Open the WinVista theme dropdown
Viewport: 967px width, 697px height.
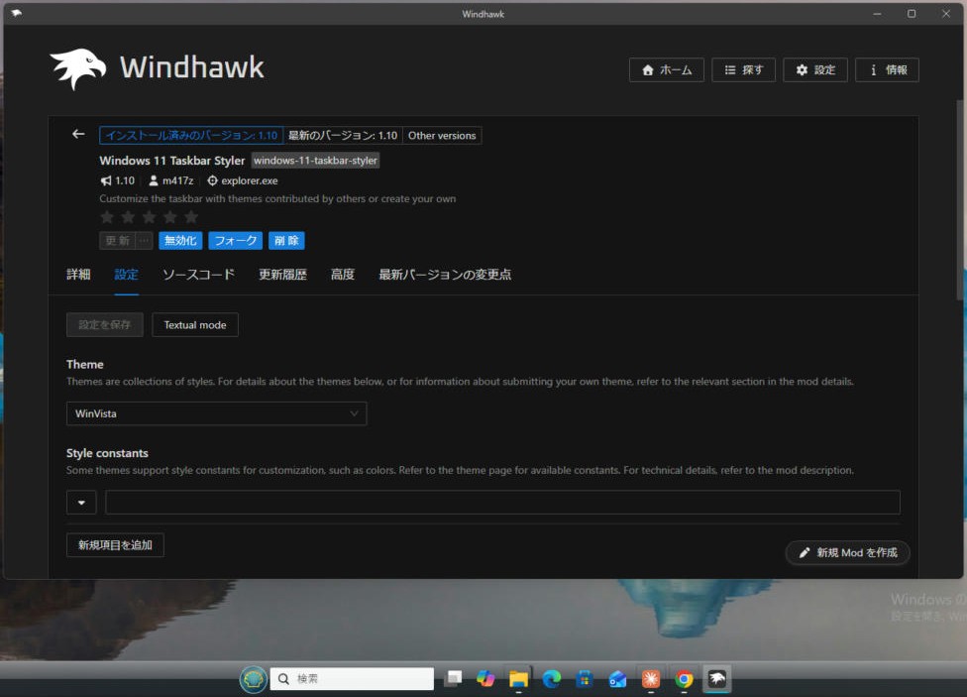coord(216,413)
